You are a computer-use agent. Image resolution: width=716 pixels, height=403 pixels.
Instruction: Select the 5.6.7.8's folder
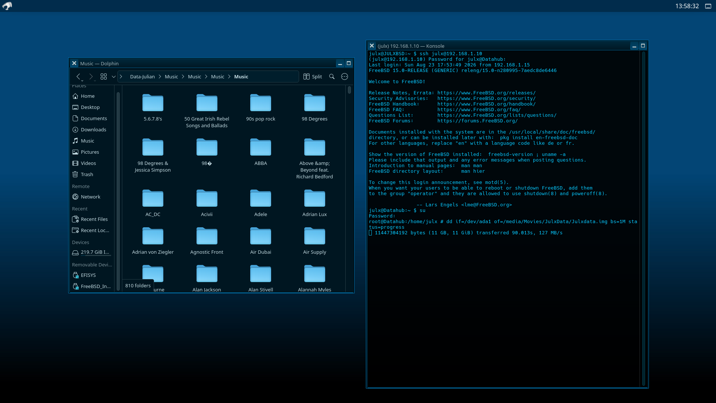pos(153,107)
